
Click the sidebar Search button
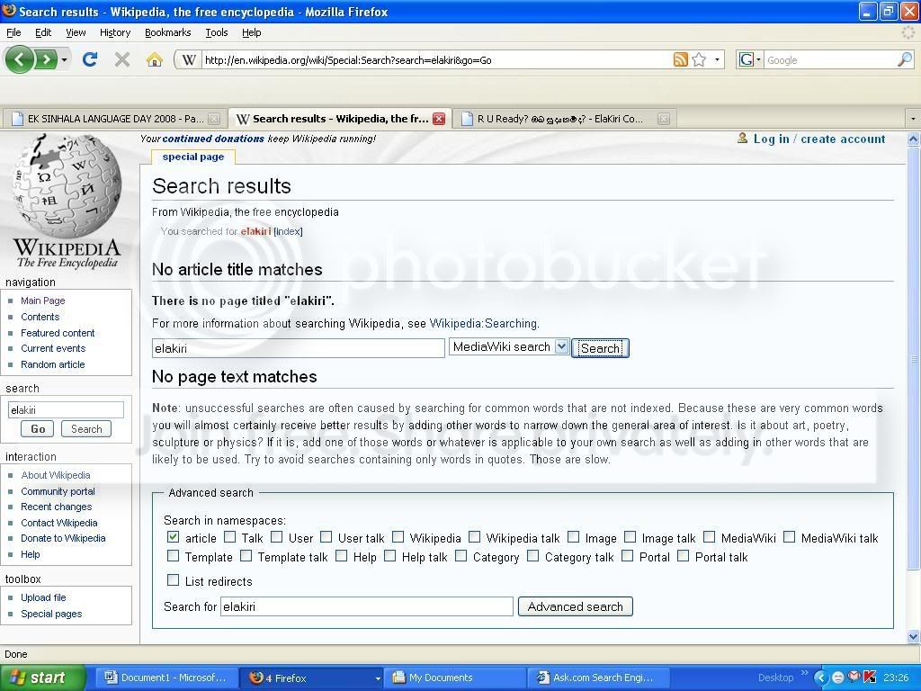tap(86, 429)
